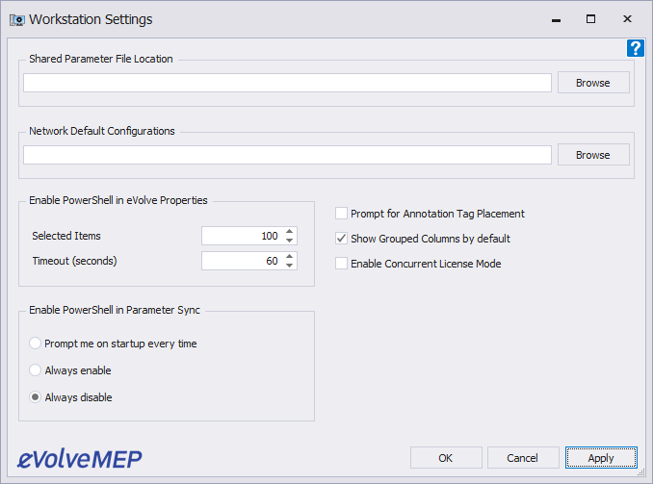Select the Always disable radio option
Screen dimensions: 653x484
[35, 397]
